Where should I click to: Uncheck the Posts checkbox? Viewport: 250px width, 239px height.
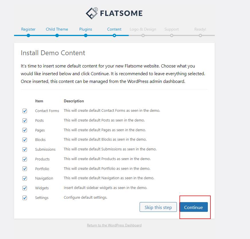pyautogui.click(x=25, y=121)
